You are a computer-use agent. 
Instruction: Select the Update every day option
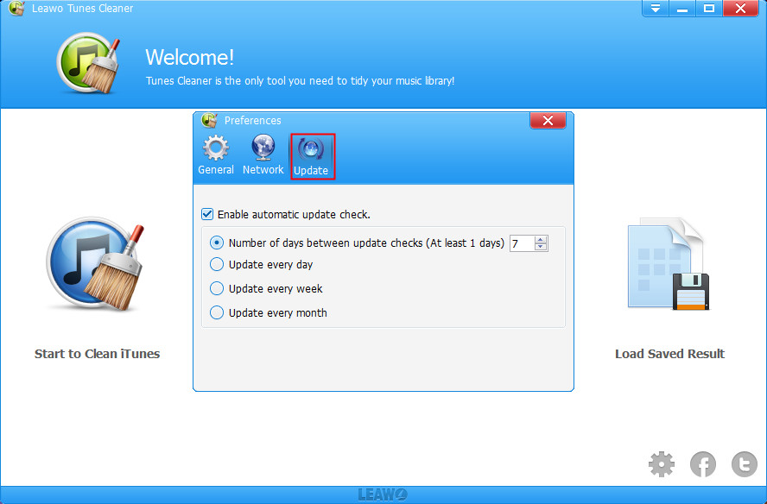coord(217,265)
